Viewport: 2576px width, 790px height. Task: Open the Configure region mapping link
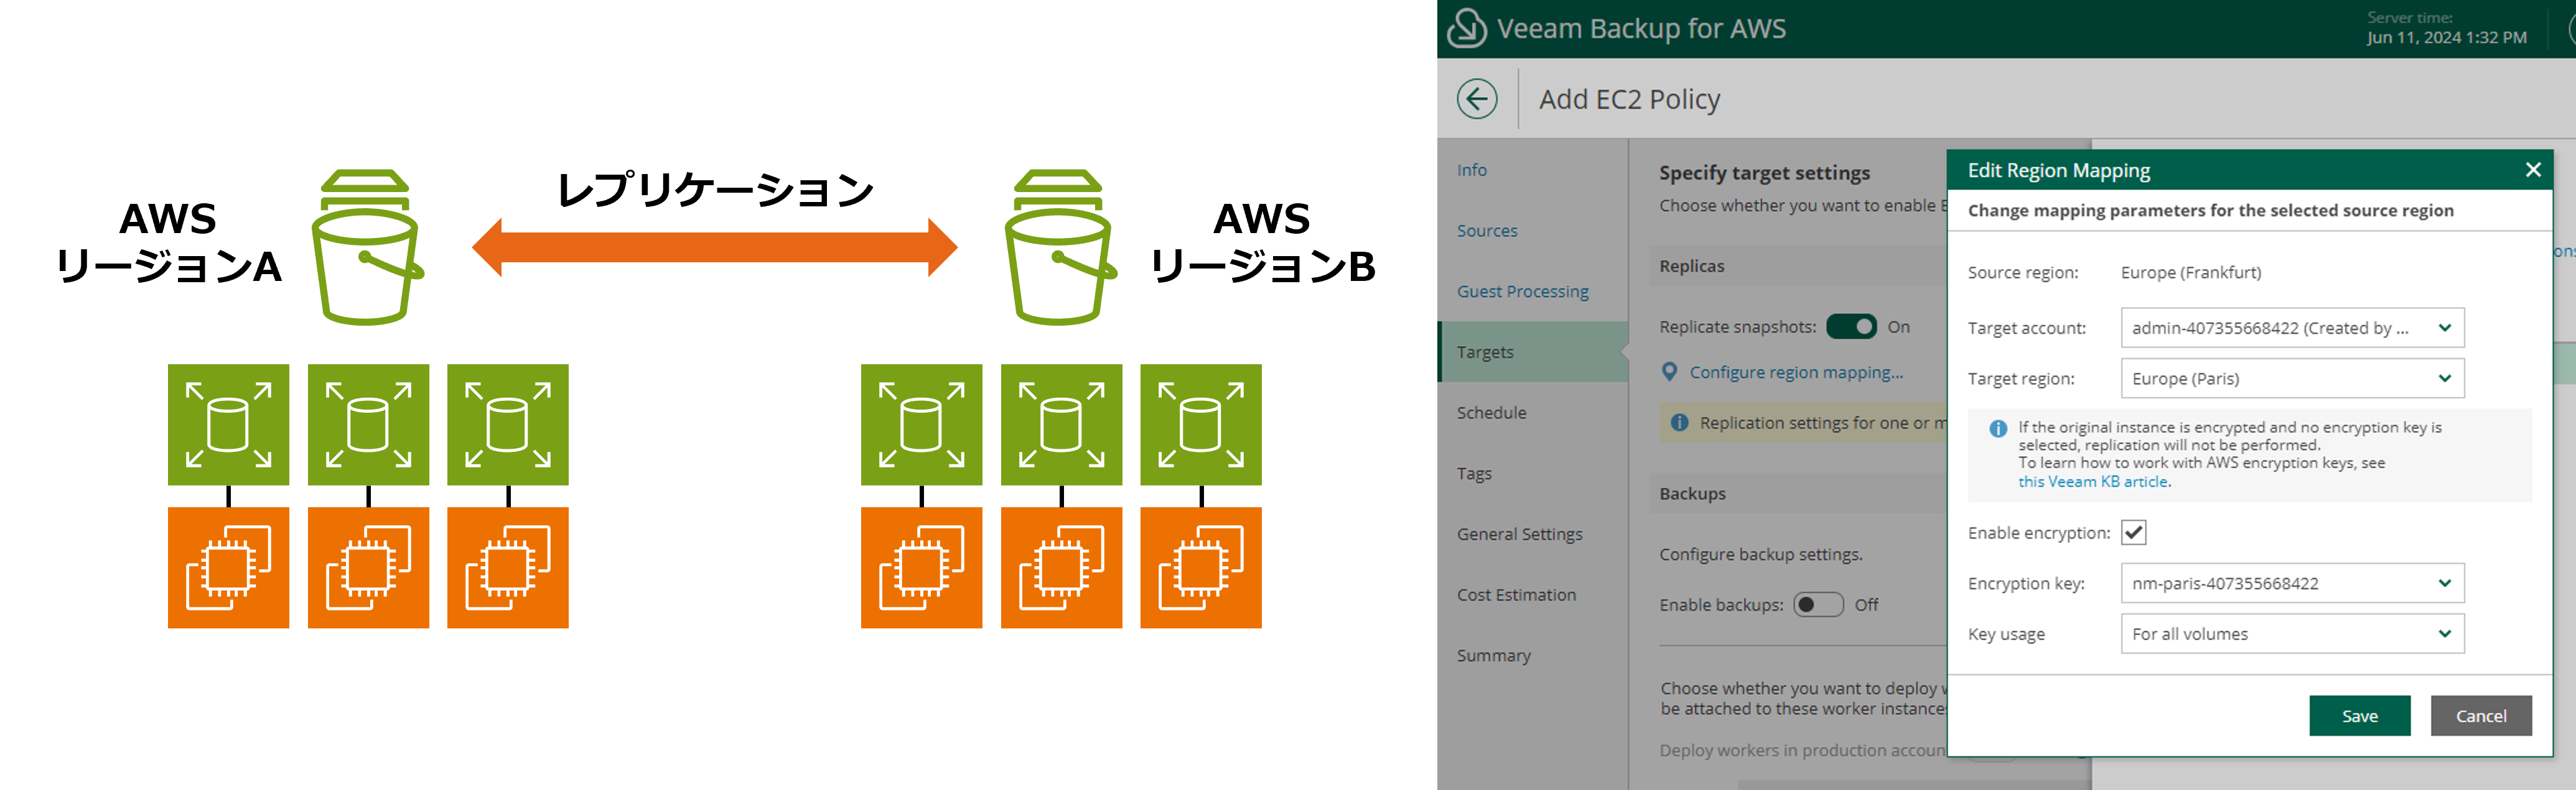[x=1796, y=372]
